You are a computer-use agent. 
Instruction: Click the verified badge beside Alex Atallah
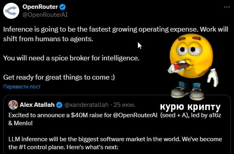click(x=59, y=105)
